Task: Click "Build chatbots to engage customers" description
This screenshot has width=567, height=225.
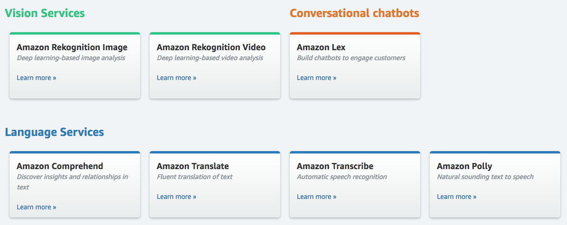Action: pyautogui.click(x=351, y=58)
